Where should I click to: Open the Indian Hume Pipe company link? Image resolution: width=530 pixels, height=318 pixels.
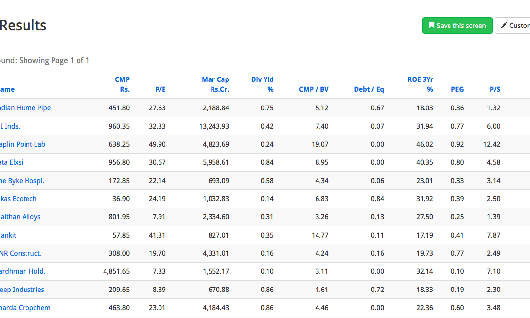pos(25,108)
